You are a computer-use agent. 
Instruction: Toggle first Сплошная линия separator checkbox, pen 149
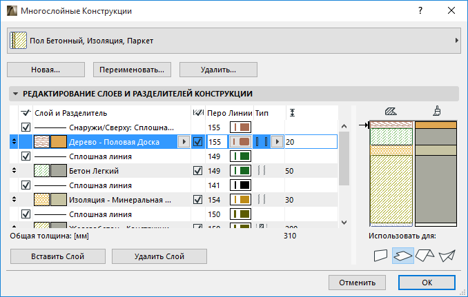pos(26,156)
